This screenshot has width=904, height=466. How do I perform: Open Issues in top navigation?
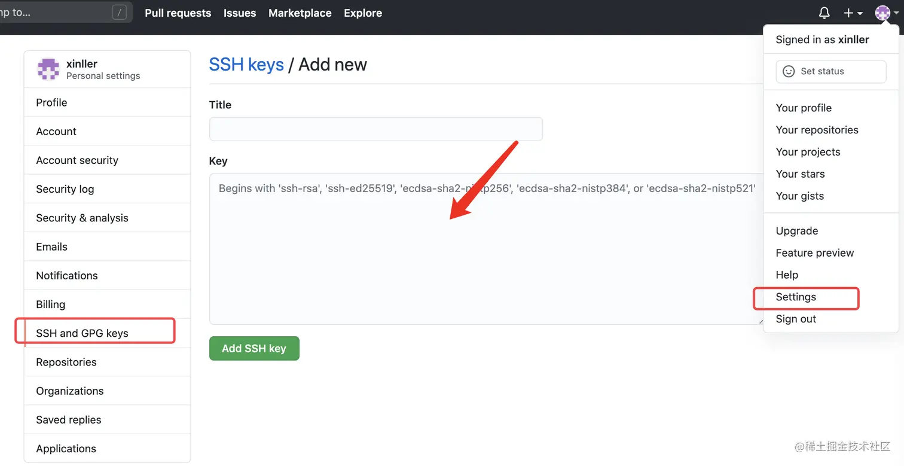click(x=240, y=13)
